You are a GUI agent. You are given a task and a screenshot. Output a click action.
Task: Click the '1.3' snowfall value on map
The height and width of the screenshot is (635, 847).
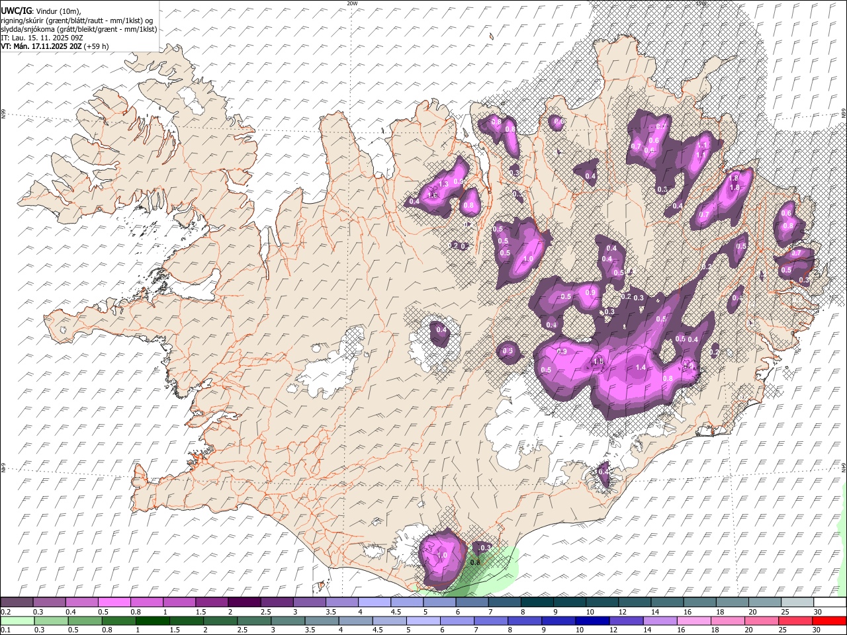[444, 184]
